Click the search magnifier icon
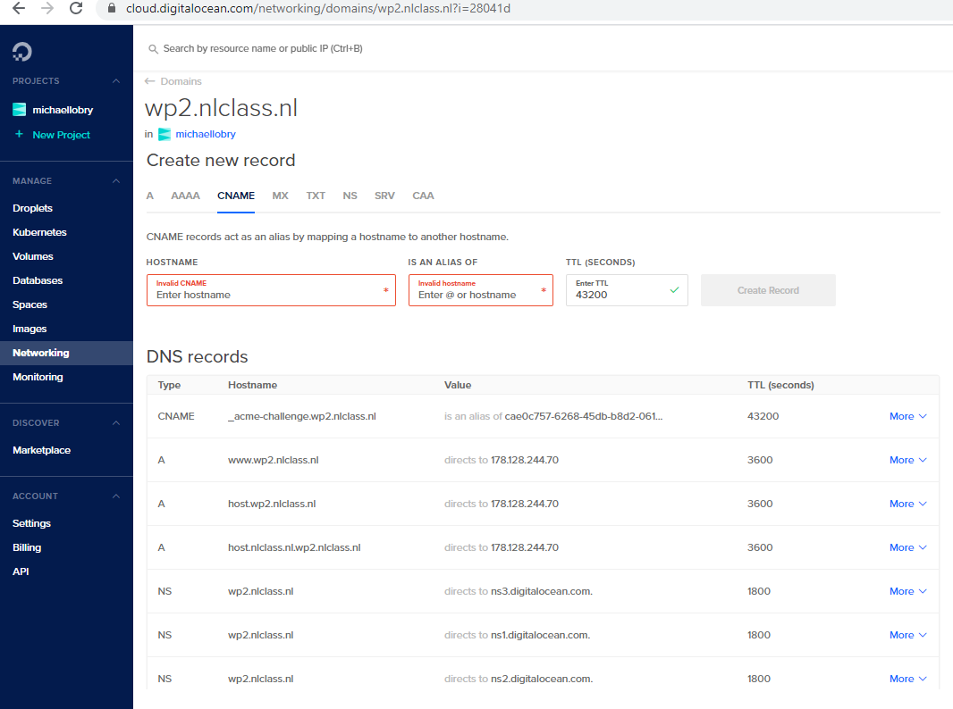Image resolution: width=953 pixels, height=709 pixels. (153, 48)
